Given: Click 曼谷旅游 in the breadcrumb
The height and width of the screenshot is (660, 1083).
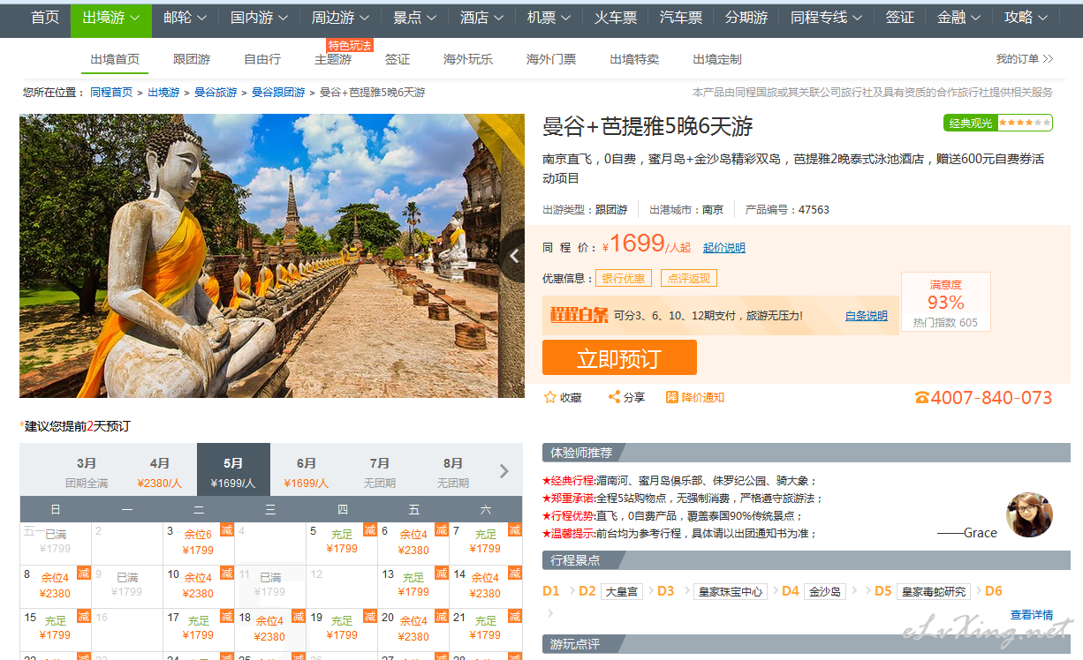Looking at the screenshot, I should [x=216, y=92].
